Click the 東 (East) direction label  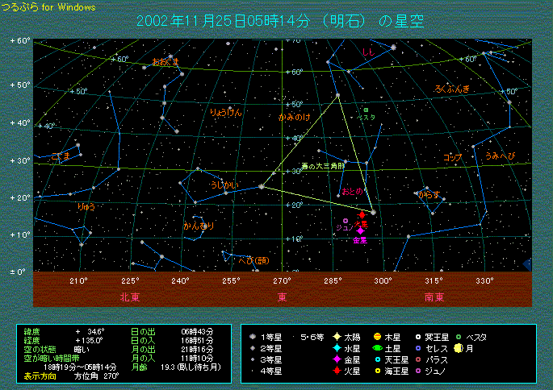282,297
